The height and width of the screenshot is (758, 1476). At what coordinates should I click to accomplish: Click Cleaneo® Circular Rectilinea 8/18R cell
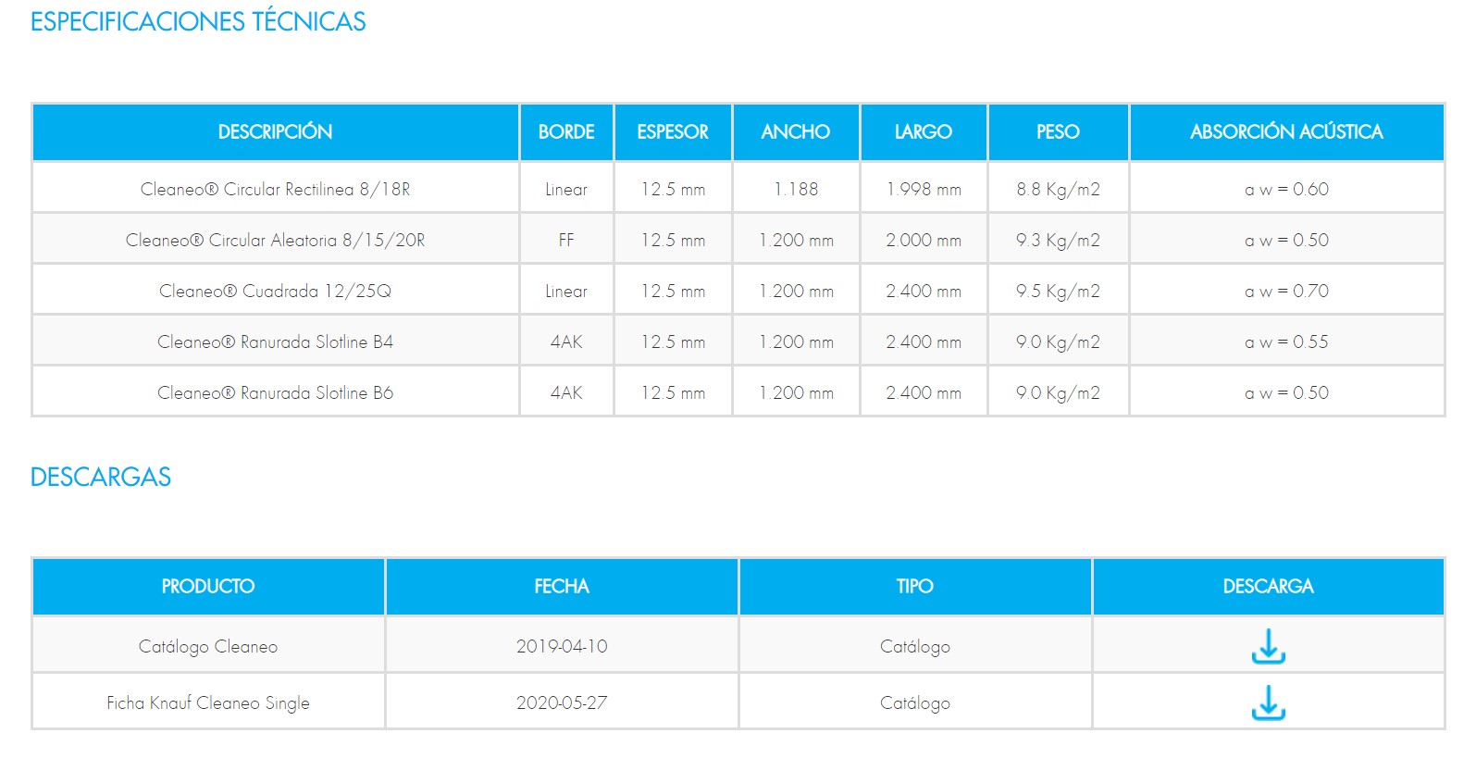click(275, 189)
